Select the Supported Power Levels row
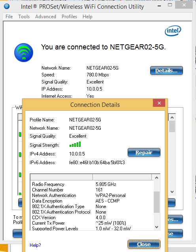Image resolution: width=196 pixels, height=252 pixels. click(92, 228)
